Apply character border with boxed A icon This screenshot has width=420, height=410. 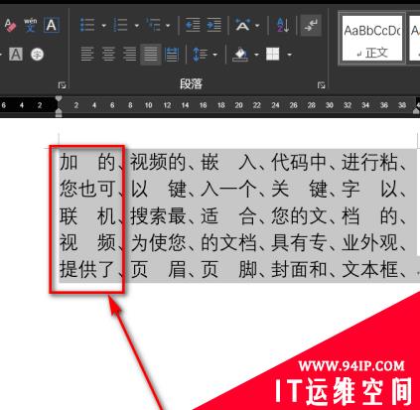(52, 25)
